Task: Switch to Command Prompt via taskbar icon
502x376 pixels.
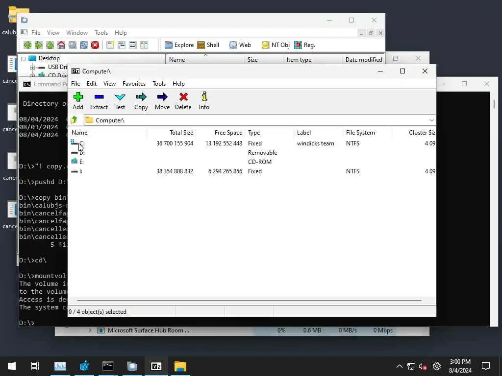Action: coord(108,366)
